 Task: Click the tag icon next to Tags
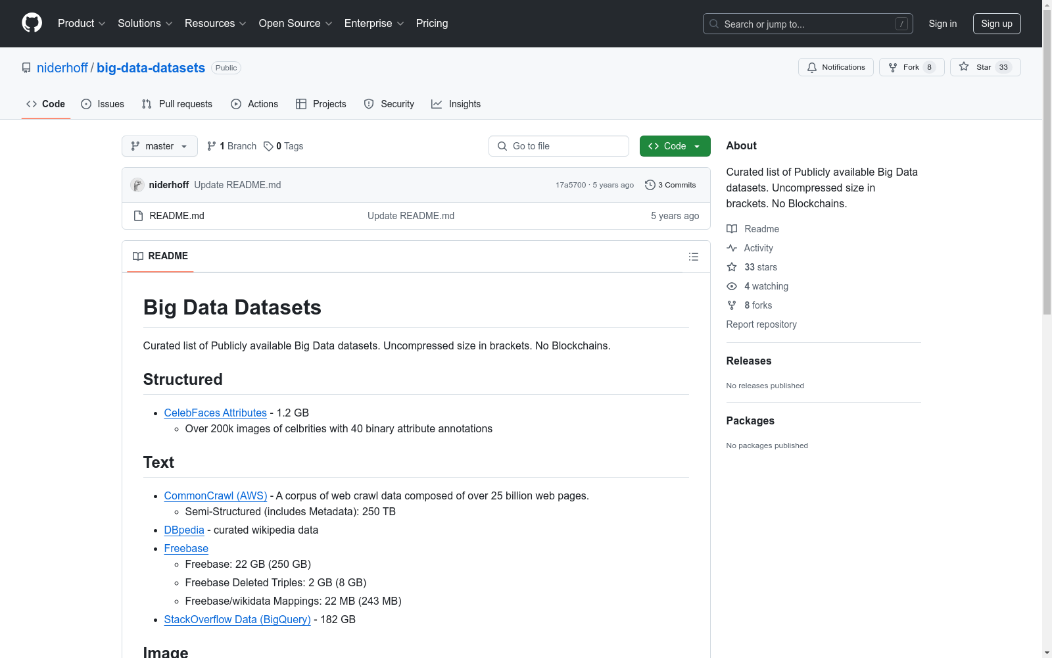pyautogui.click(x=268, y=146)
